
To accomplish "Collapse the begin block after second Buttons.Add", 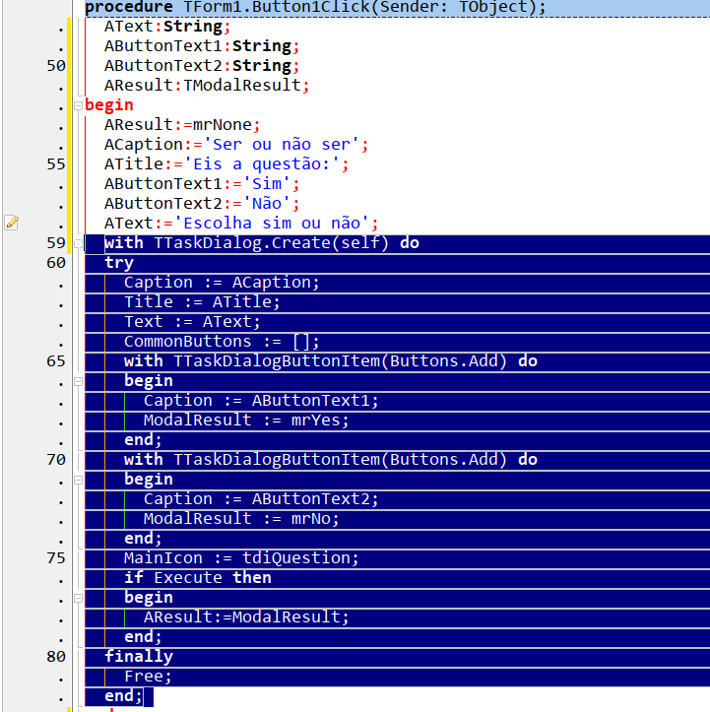I will (x=77, y=480).
